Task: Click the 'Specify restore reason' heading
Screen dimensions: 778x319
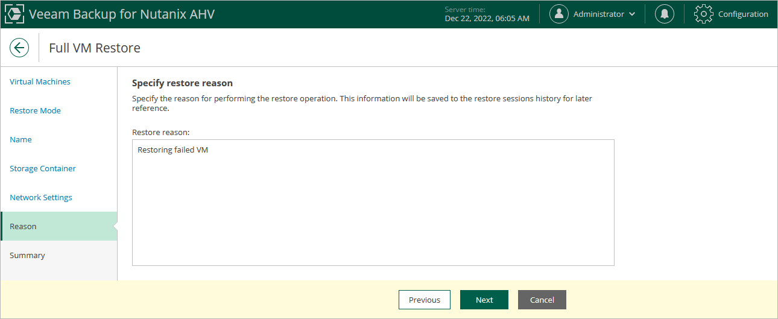Action: 182,83
